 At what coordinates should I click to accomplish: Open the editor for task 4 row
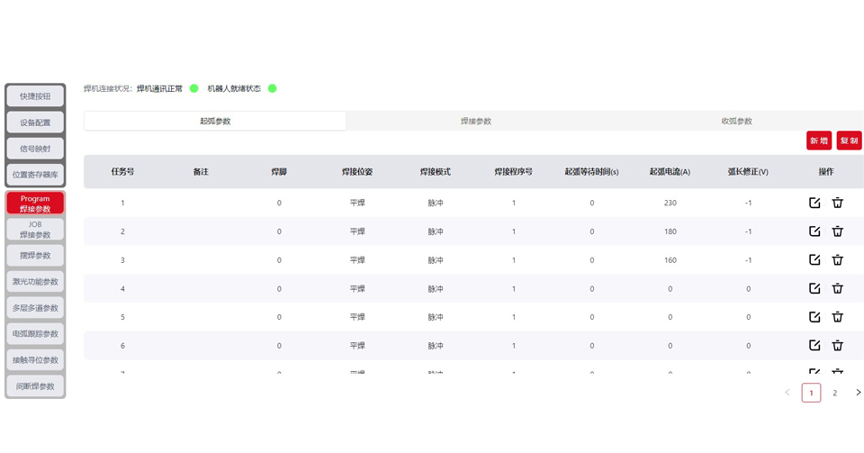(814, 288)
